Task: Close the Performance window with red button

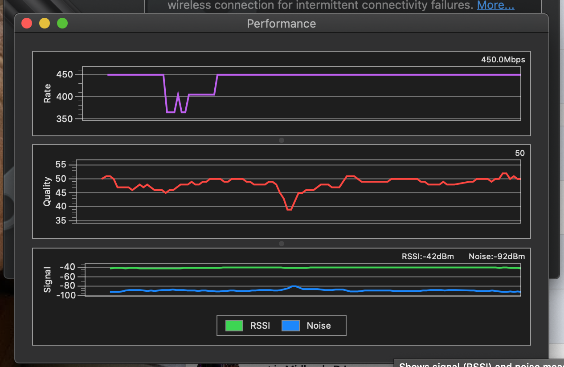Action: [27, 23]
